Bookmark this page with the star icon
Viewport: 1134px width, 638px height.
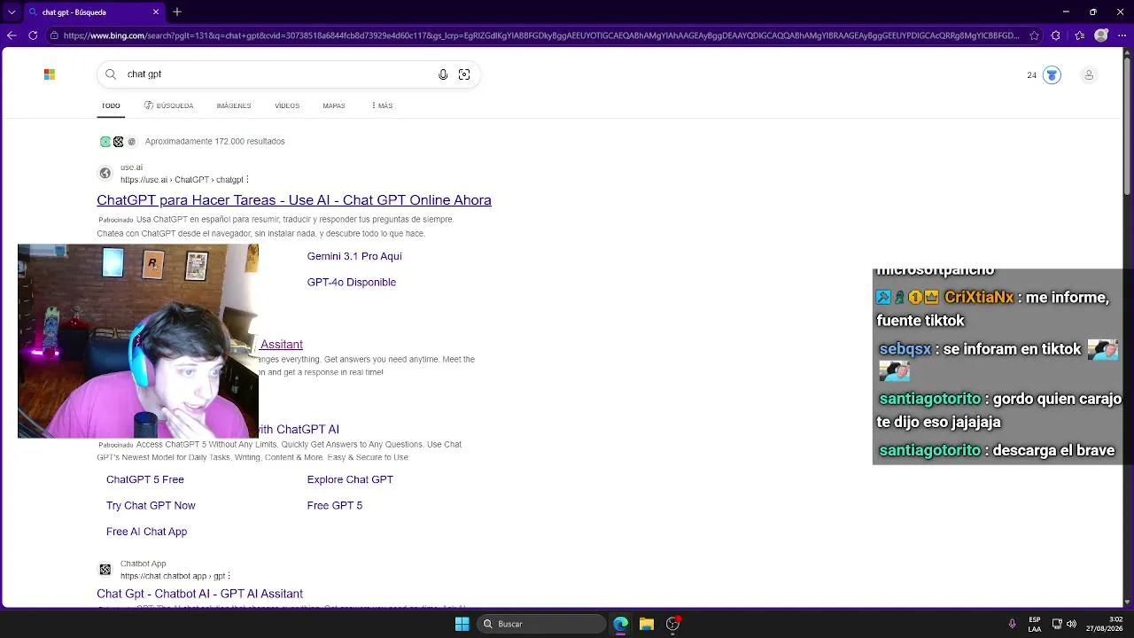[x=1034, y=35]
